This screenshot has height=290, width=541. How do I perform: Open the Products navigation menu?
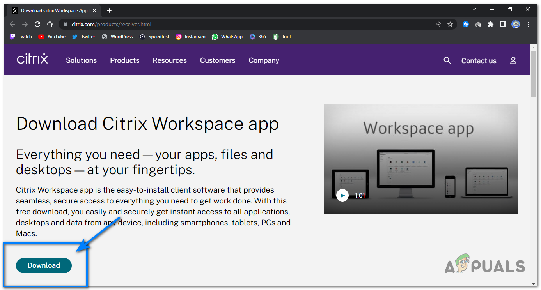[125, 60]
